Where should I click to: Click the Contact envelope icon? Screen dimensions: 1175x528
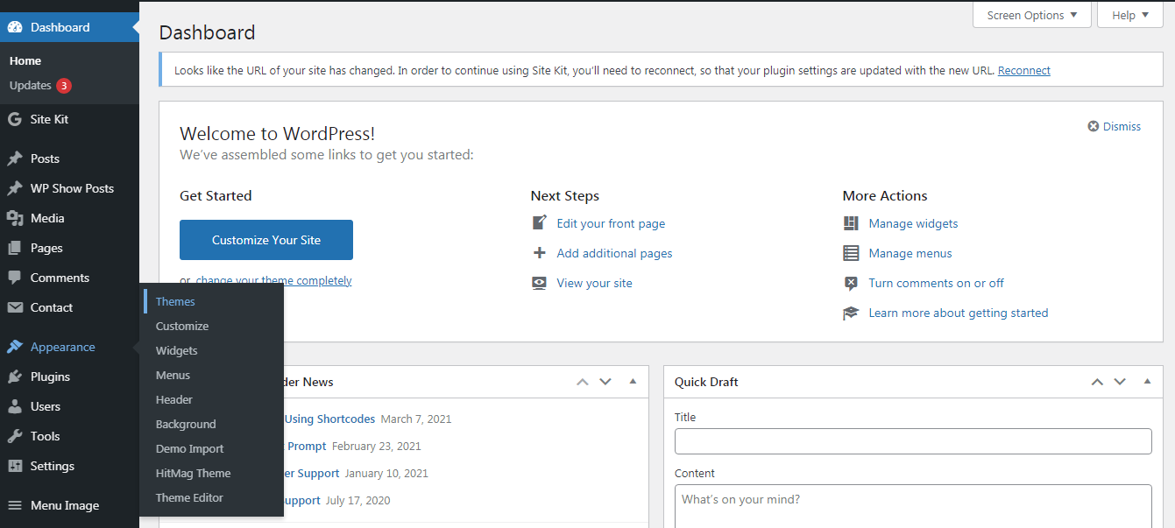tap(15, 307)
